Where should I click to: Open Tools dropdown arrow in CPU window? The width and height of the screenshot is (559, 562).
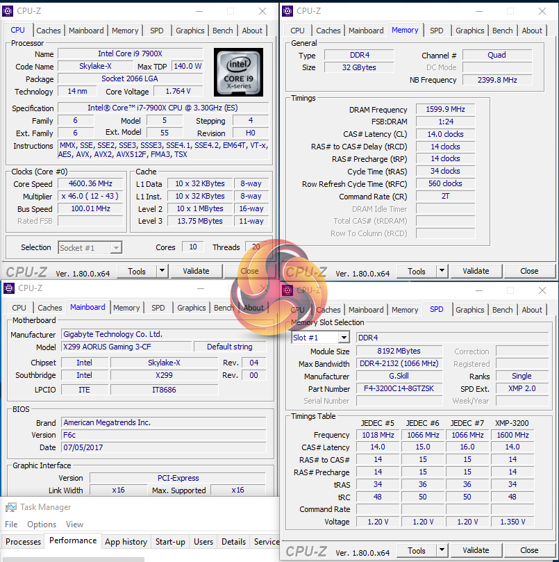tap(162, 271)
